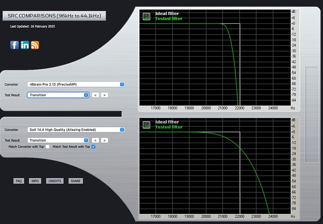Open top Test Result Transition dropdown
Screen dimensions: 323x224
58,95
